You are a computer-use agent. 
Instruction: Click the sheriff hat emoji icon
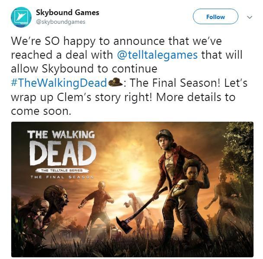(x=115, y=82)
